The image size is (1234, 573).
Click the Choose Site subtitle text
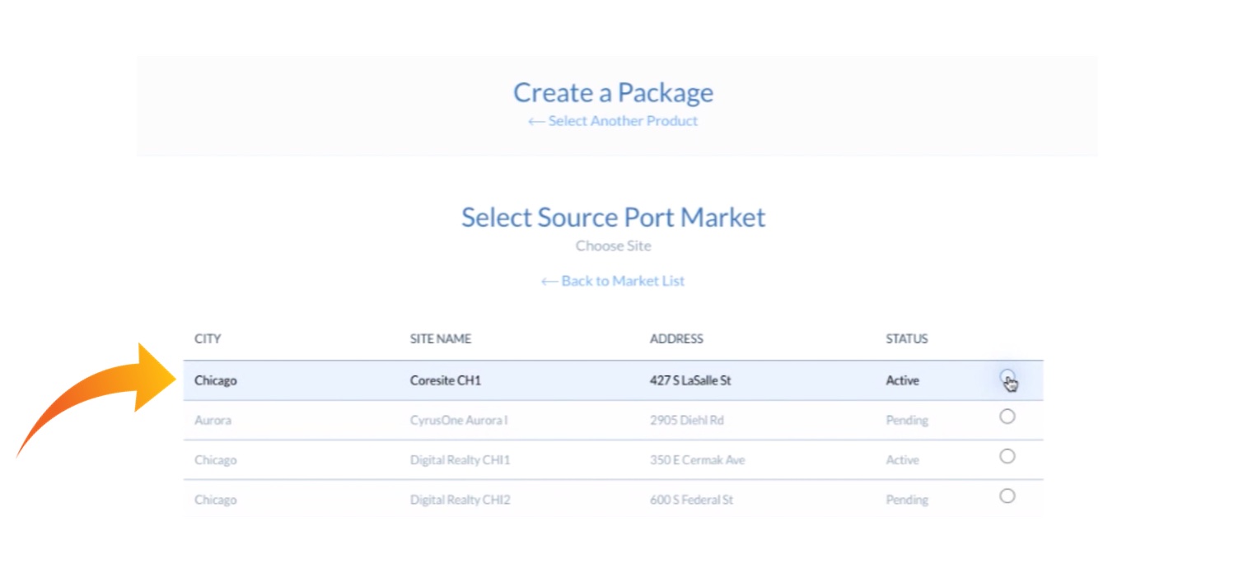(x=613, y=245)
